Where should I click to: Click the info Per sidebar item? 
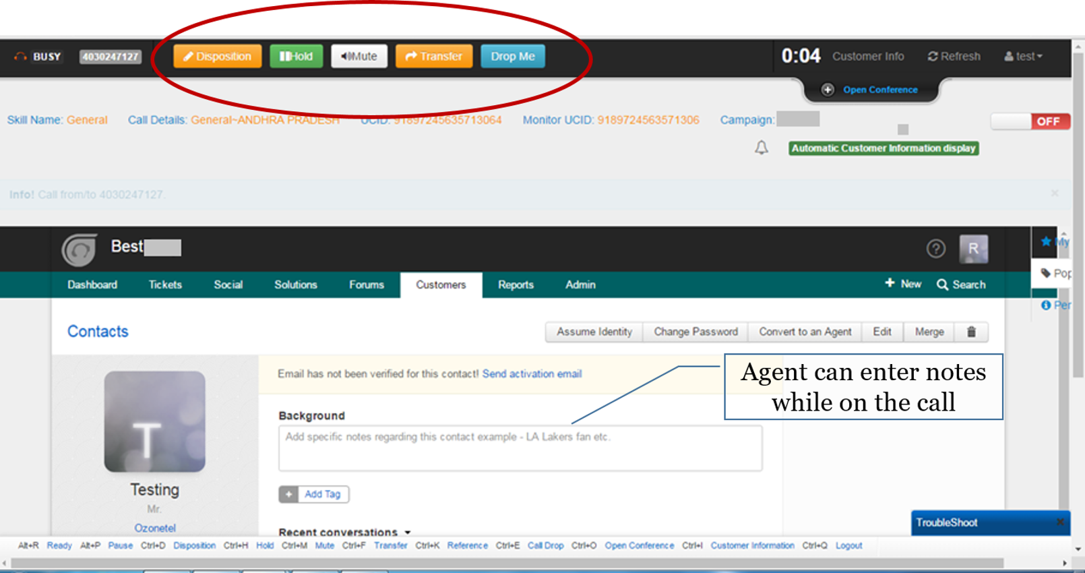pos(1056,305)
